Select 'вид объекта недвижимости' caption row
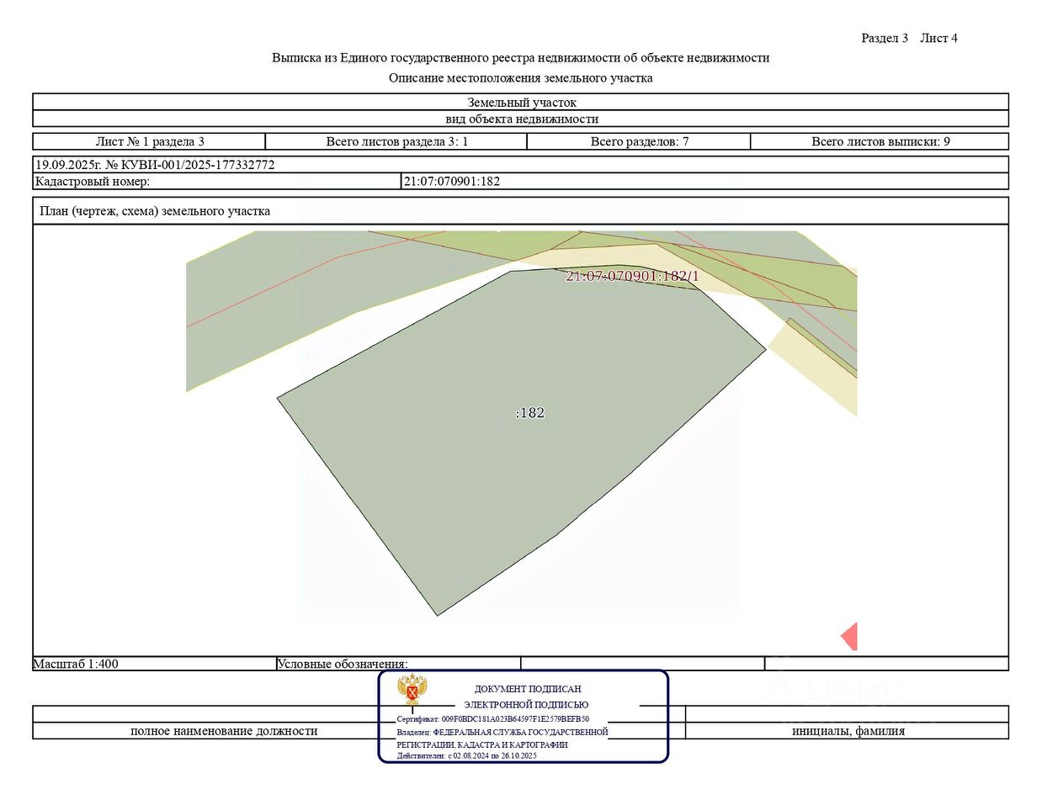 pos(521,119)
